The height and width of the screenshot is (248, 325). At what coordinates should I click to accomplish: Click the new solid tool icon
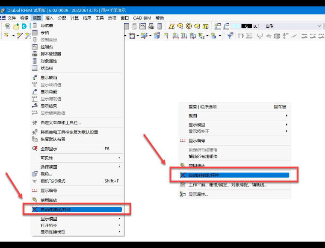pos(145,36)
